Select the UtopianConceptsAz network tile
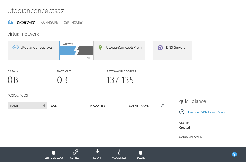Image resolution: width=246 pixels, height=162 pixels. coord(34,51)
